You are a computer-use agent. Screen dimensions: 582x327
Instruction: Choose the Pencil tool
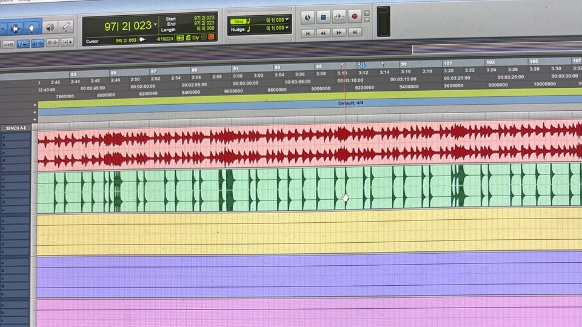pos(66,27)
